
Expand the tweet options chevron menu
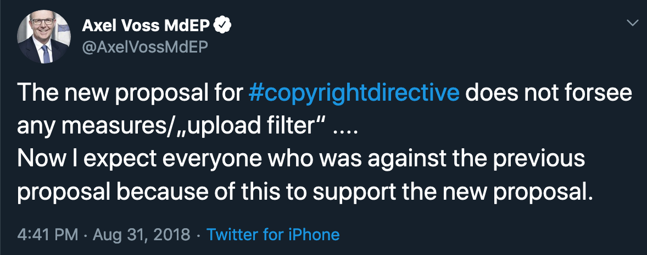(633, 23)
